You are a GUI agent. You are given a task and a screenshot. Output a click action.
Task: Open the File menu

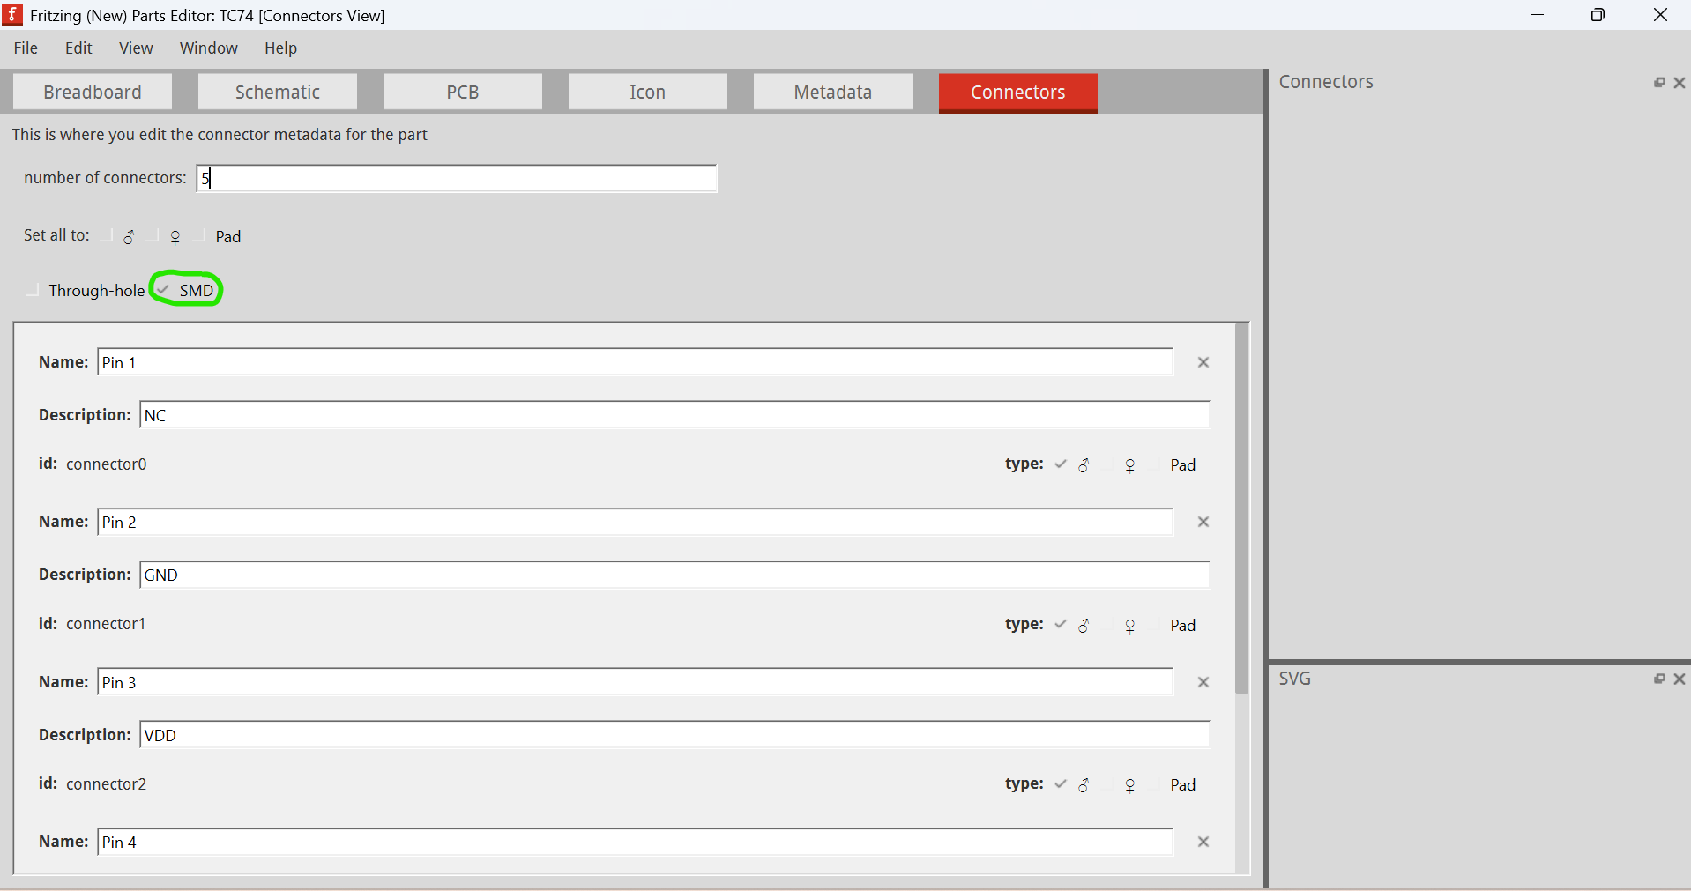point(26,48)
